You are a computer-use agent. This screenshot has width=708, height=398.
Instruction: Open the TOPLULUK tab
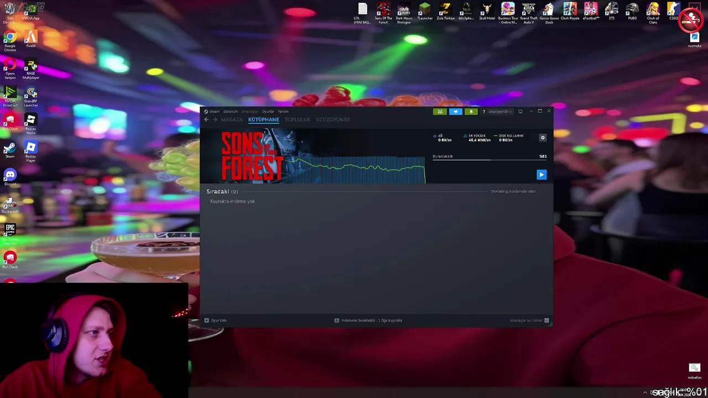[x=298, y=119]
